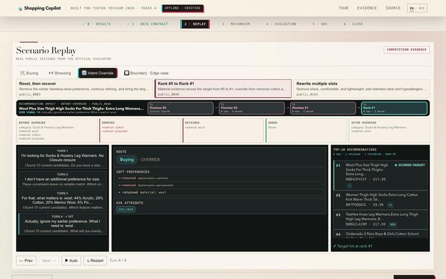Image resolution: width=446 pixels, height=279 pixels.
Task: Click the Scored Target star label
Action: click(409, 165)
